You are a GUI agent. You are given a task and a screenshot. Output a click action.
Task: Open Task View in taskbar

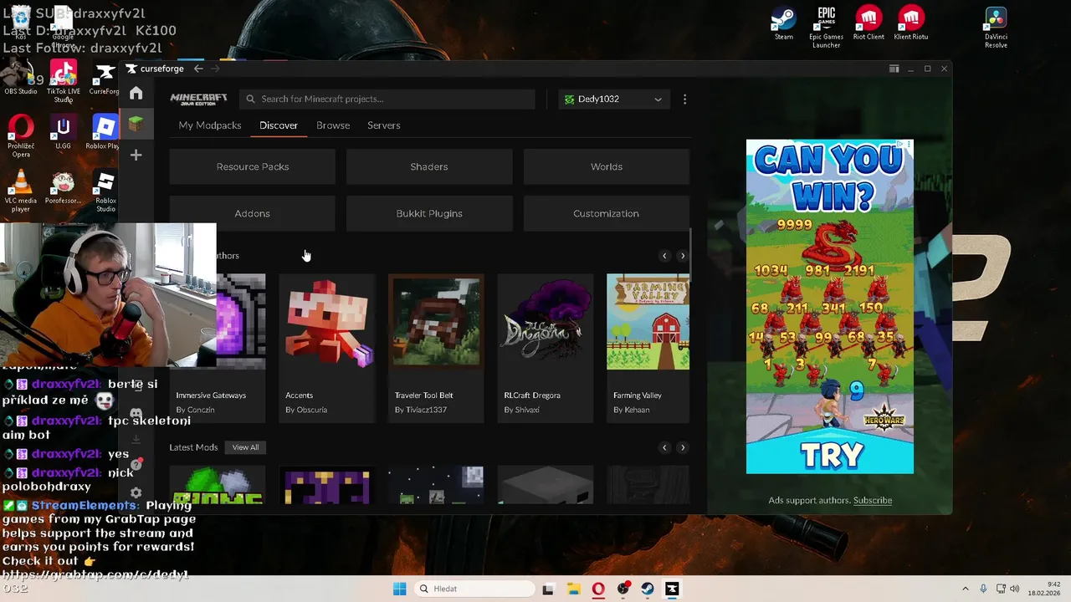(x=548, y=589)
